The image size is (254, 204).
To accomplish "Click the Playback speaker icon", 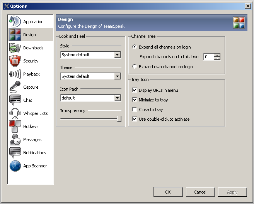I will tap(15, 74).
